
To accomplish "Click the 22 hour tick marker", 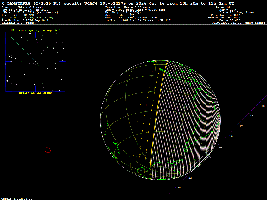I will [187, 175].
